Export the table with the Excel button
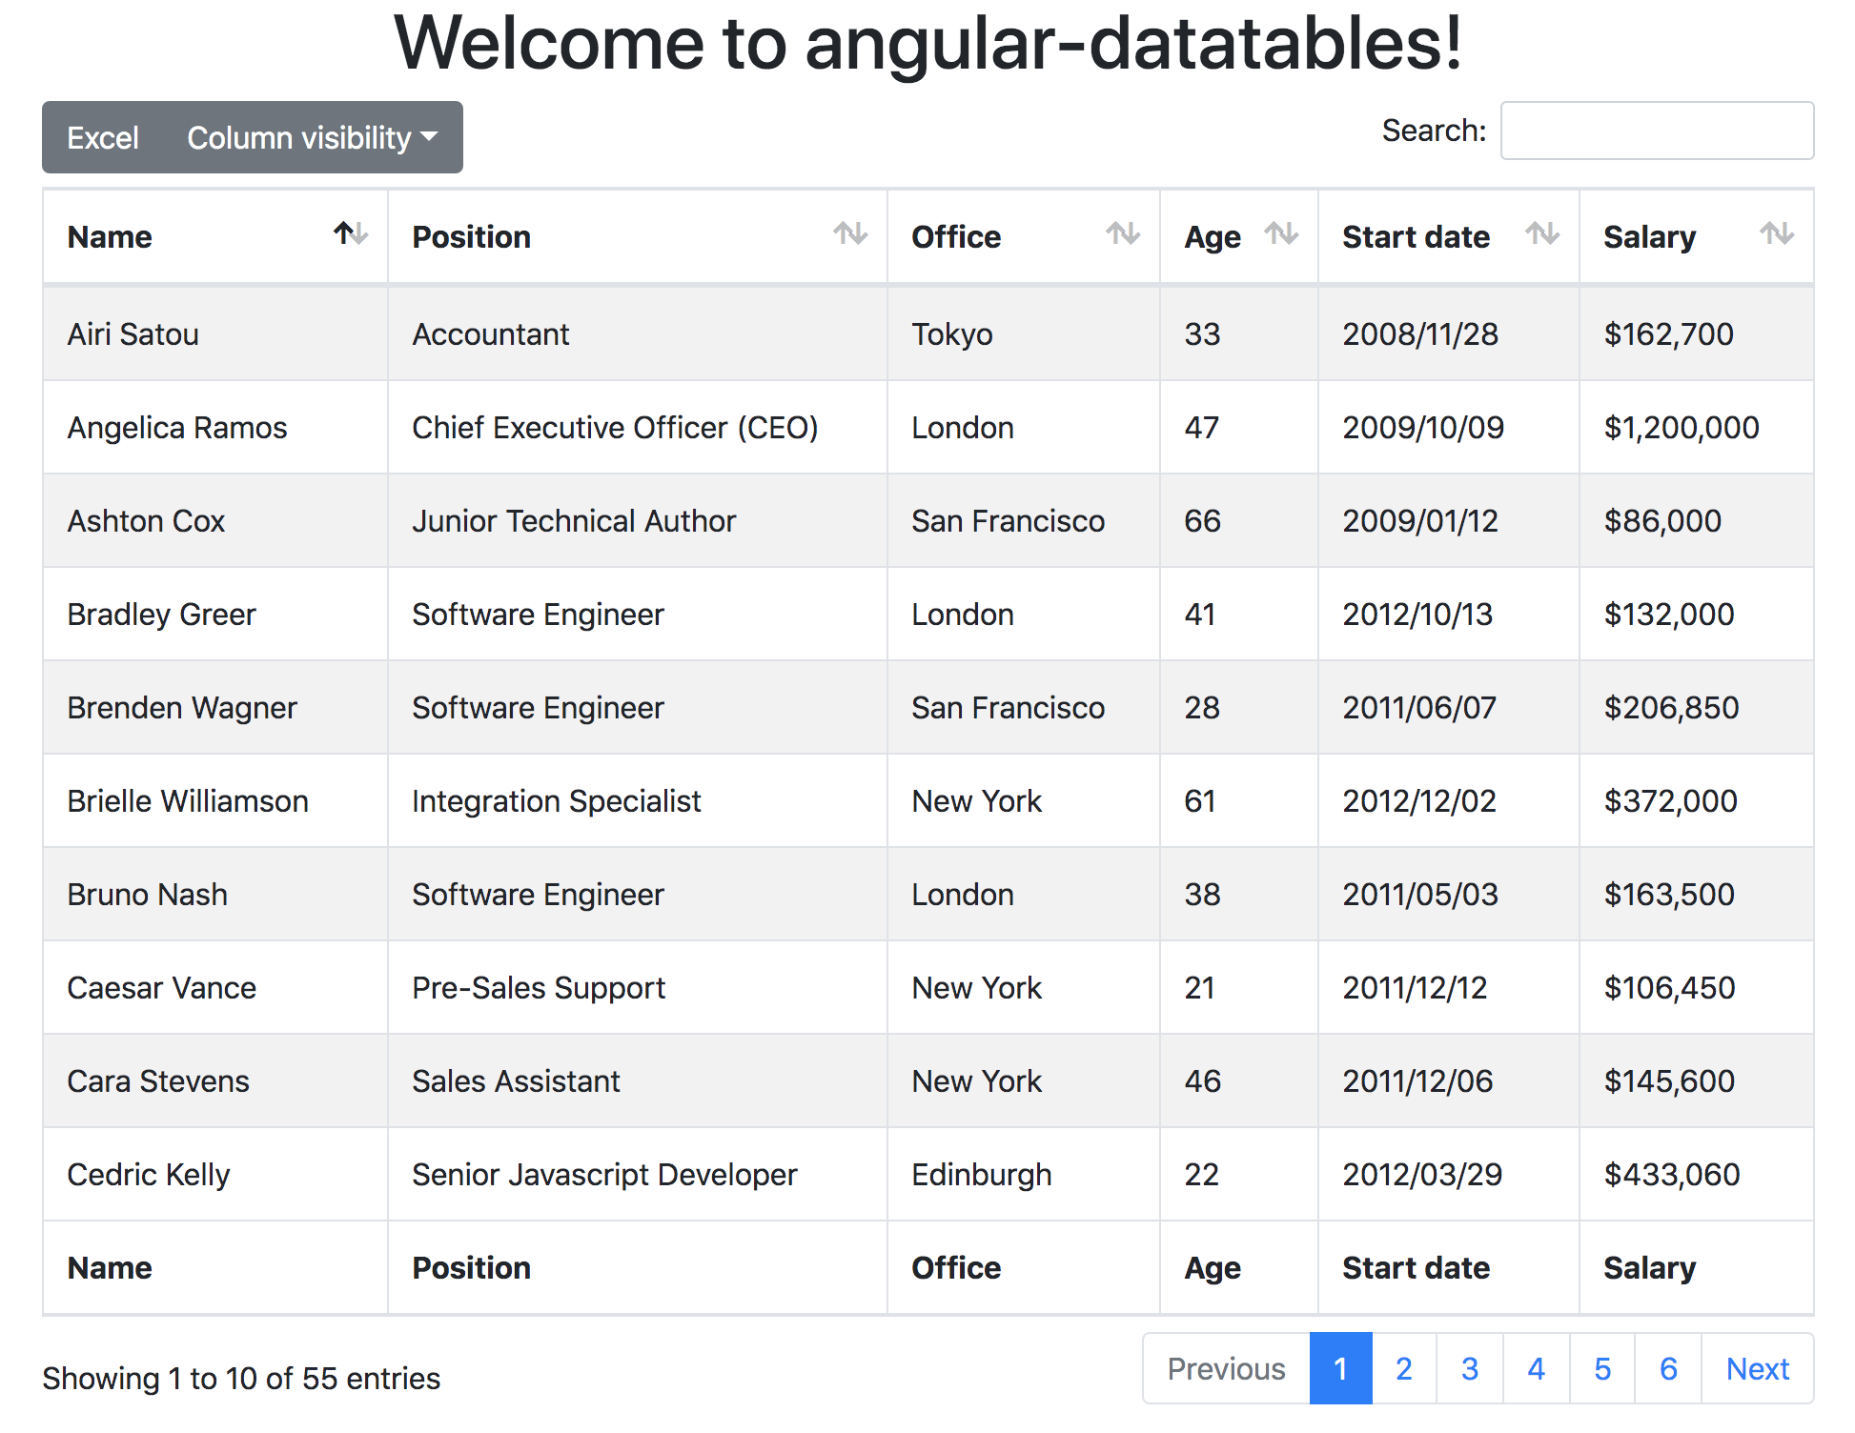The width and height of the screenshot is (1855, 1433). pos(103,138)
